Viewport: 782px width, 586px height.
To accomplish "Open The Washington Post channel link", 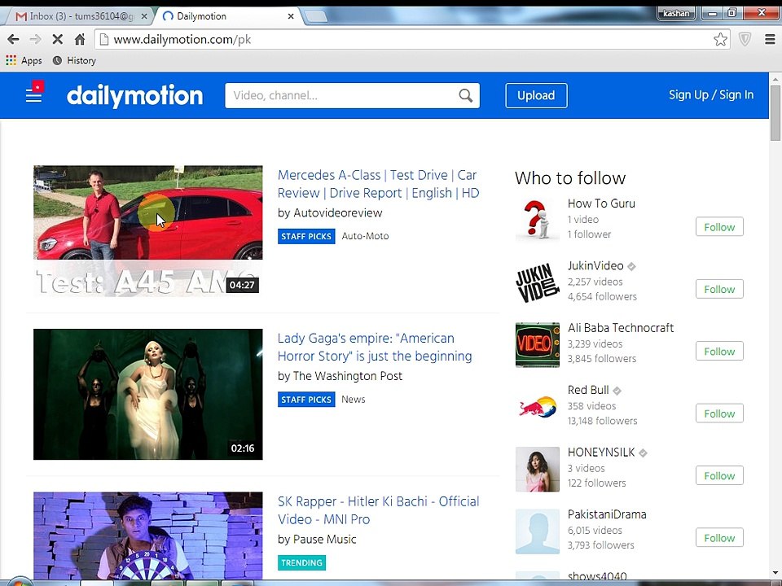I will pos(347,376).
